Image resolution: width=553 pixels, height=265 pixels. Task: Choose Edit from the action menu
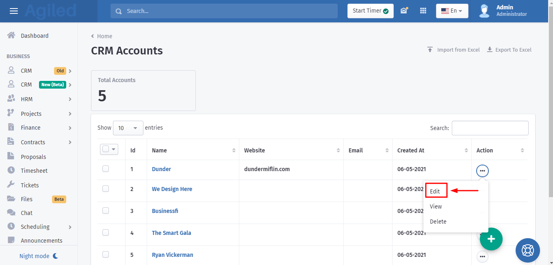click(x=435, y=191)
